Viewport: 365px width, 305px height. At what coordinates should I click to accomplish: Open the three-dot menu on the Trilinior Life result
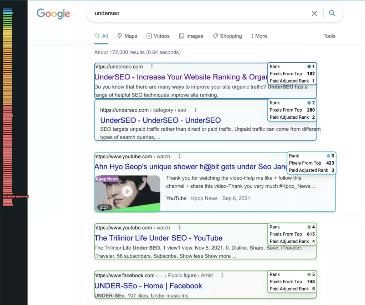coord(179,227)
